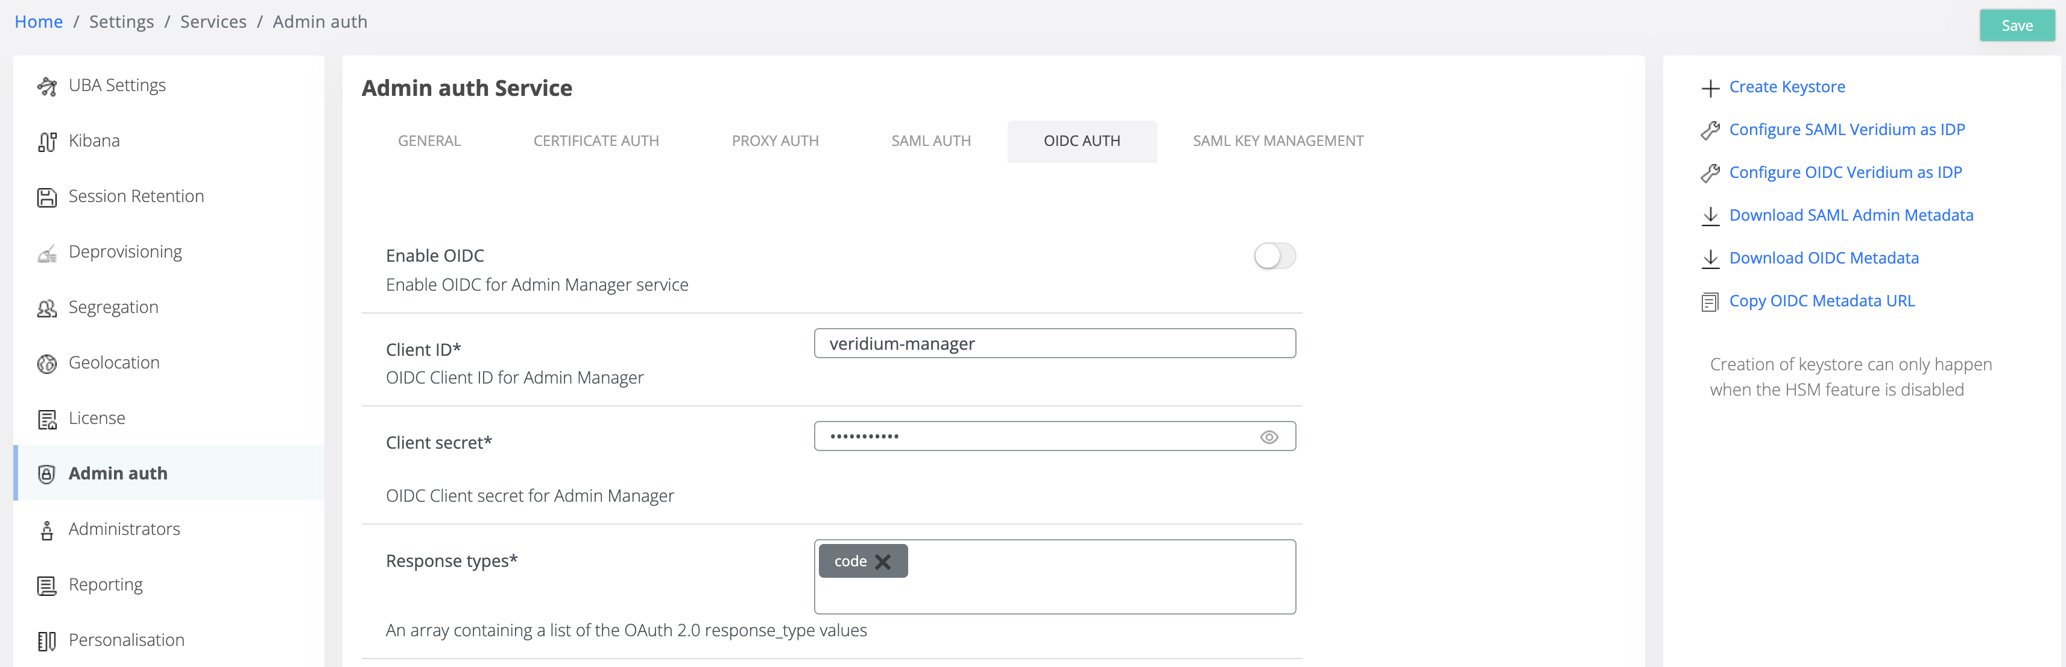Reveal the hidden Client secret value
The width and height of the screenshot is (2066, 667).
point(1269,436)
